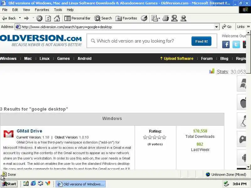Click the vertical scrollbar thumb

point(248,54)
